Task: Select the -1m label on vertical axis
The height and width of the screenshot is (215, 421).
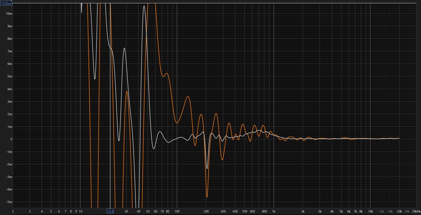Action: pyautogui.click(x=9, y=152)
